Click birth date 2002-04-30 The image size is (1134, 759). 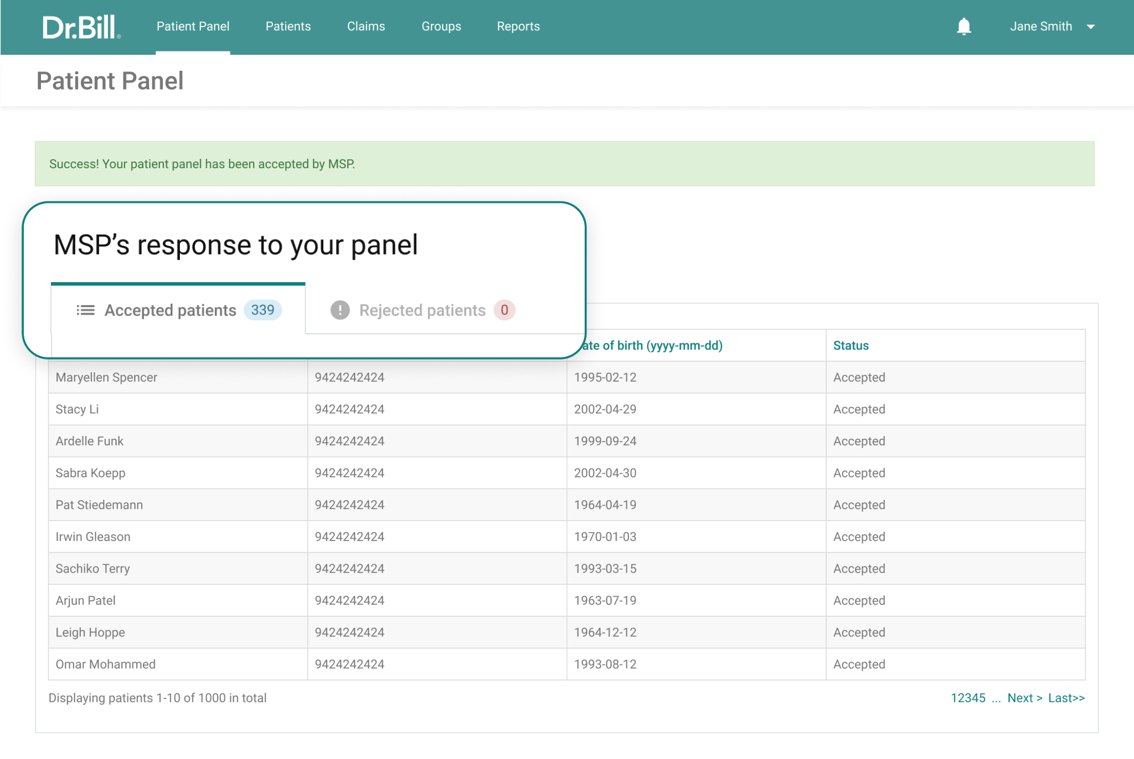(x=605, y=473)
